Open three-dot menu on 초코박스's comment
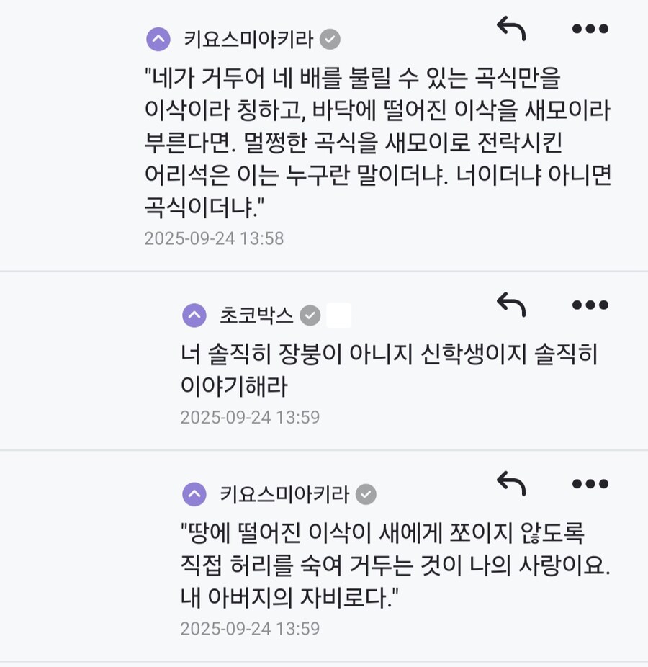Screen dimensions: 648x667 point(590,305)
